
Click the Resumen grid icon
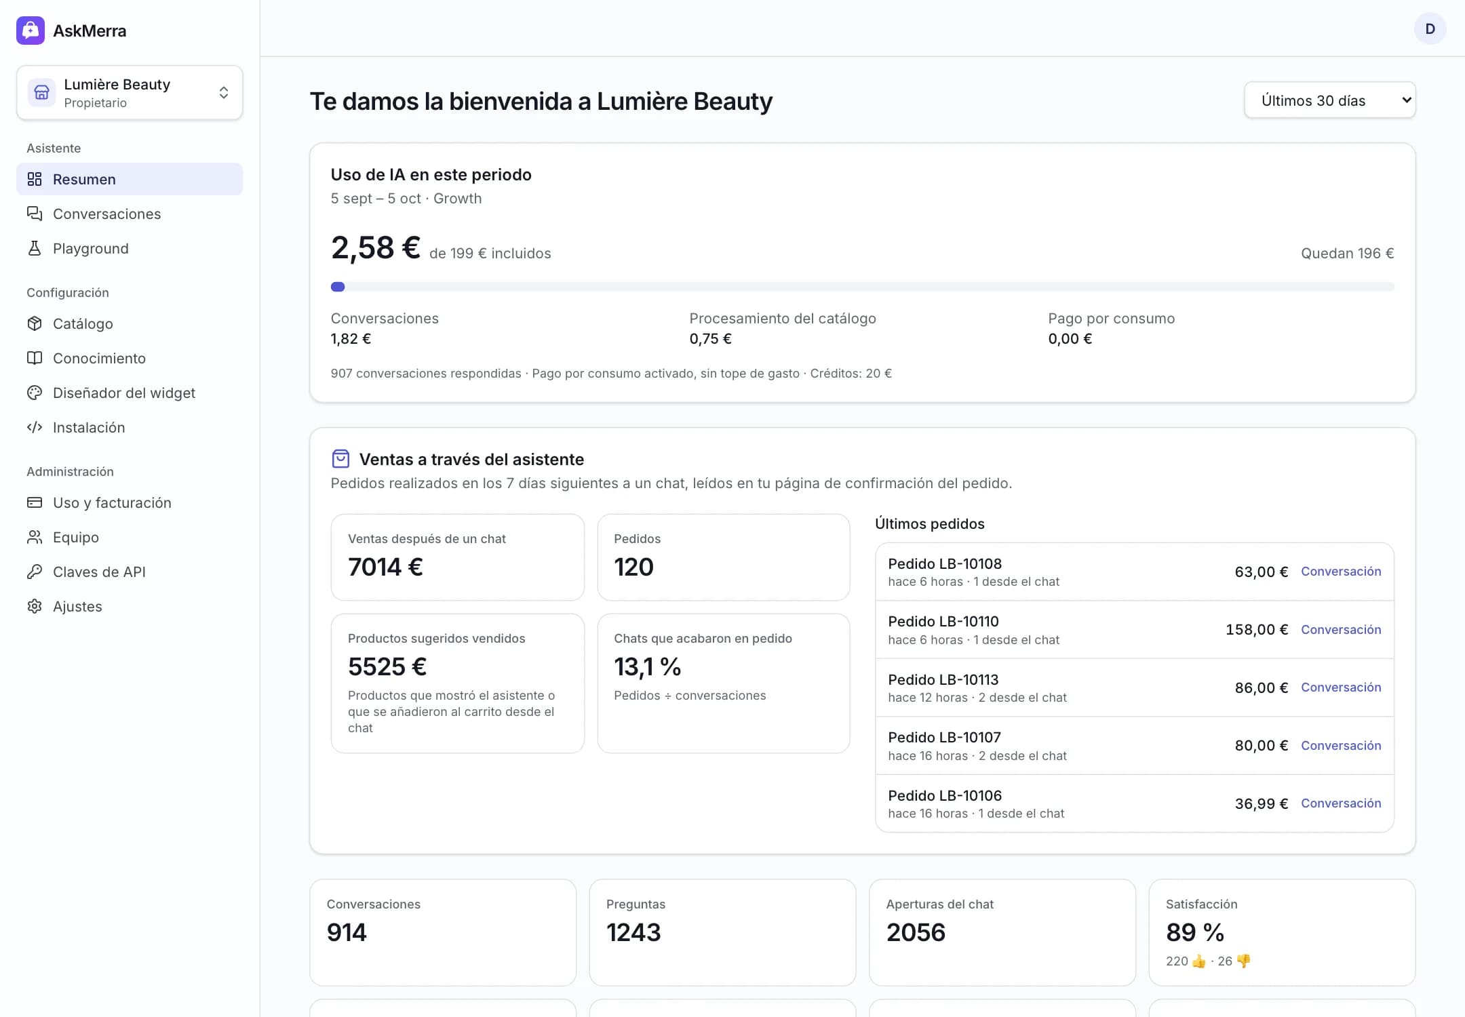[x=35, y=179]
